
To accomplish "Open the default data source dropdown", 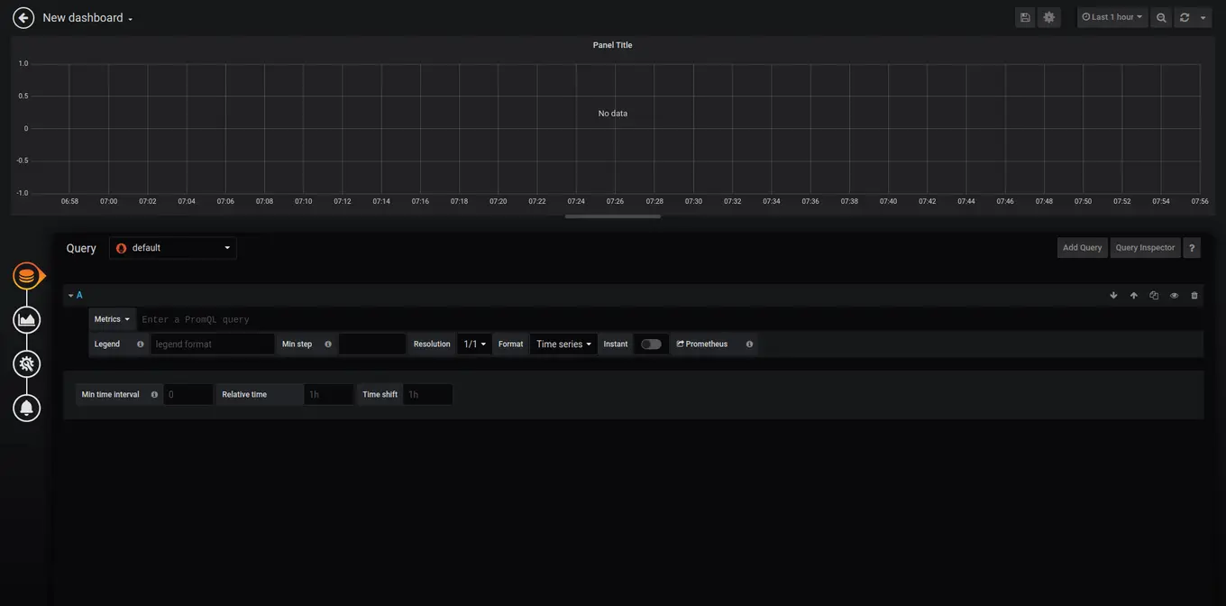I will tap(172, 247).
